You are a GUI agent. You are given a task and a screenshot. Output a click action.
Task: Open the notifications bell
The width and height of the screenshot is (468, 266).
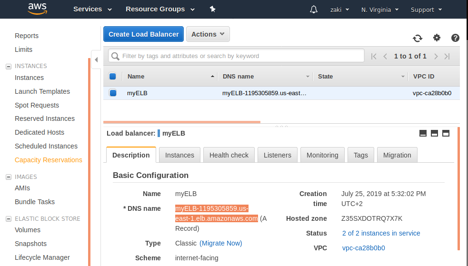(x=313, y=10)
